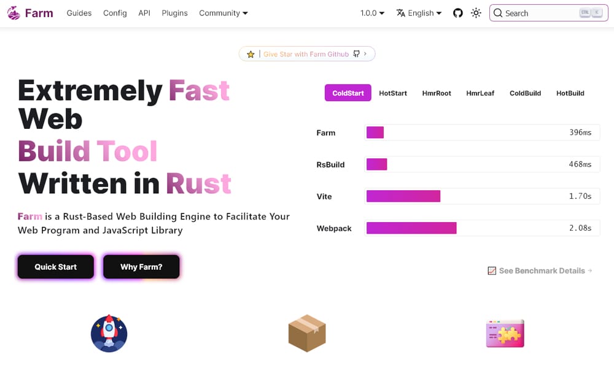Click the puzzle-piece plugin feature icon

click(x=505, y=333)
